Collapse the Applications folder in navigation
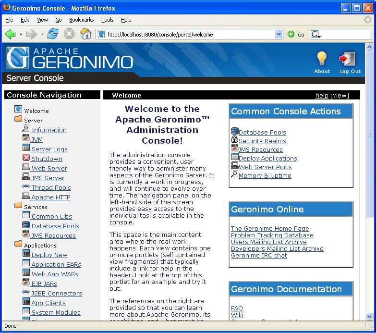Screen dimensions: 376x333 coord(18,244)
